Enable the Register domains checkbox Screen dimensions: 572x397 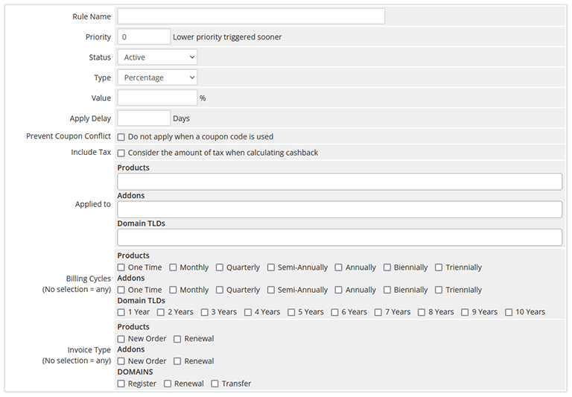pyautogui.click(x=121, y=384)
